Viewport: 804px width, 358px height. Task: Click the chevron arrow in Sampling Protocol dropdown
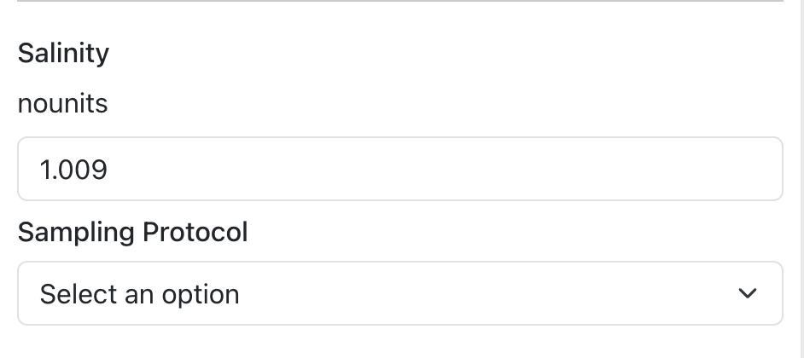(748, 294)
